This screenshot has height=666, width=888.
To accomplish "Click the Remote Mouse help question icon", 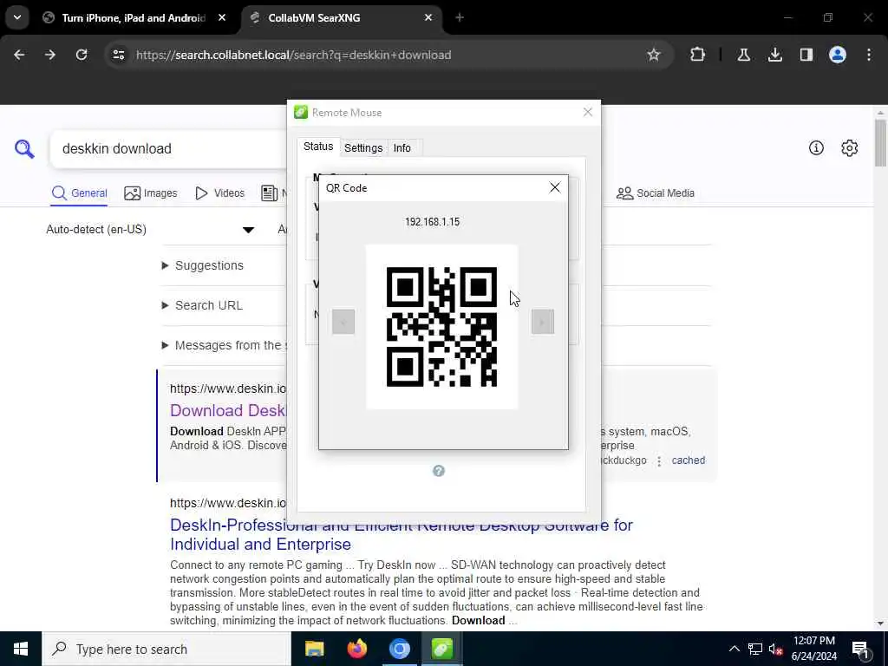I will (x=438, y=471).
